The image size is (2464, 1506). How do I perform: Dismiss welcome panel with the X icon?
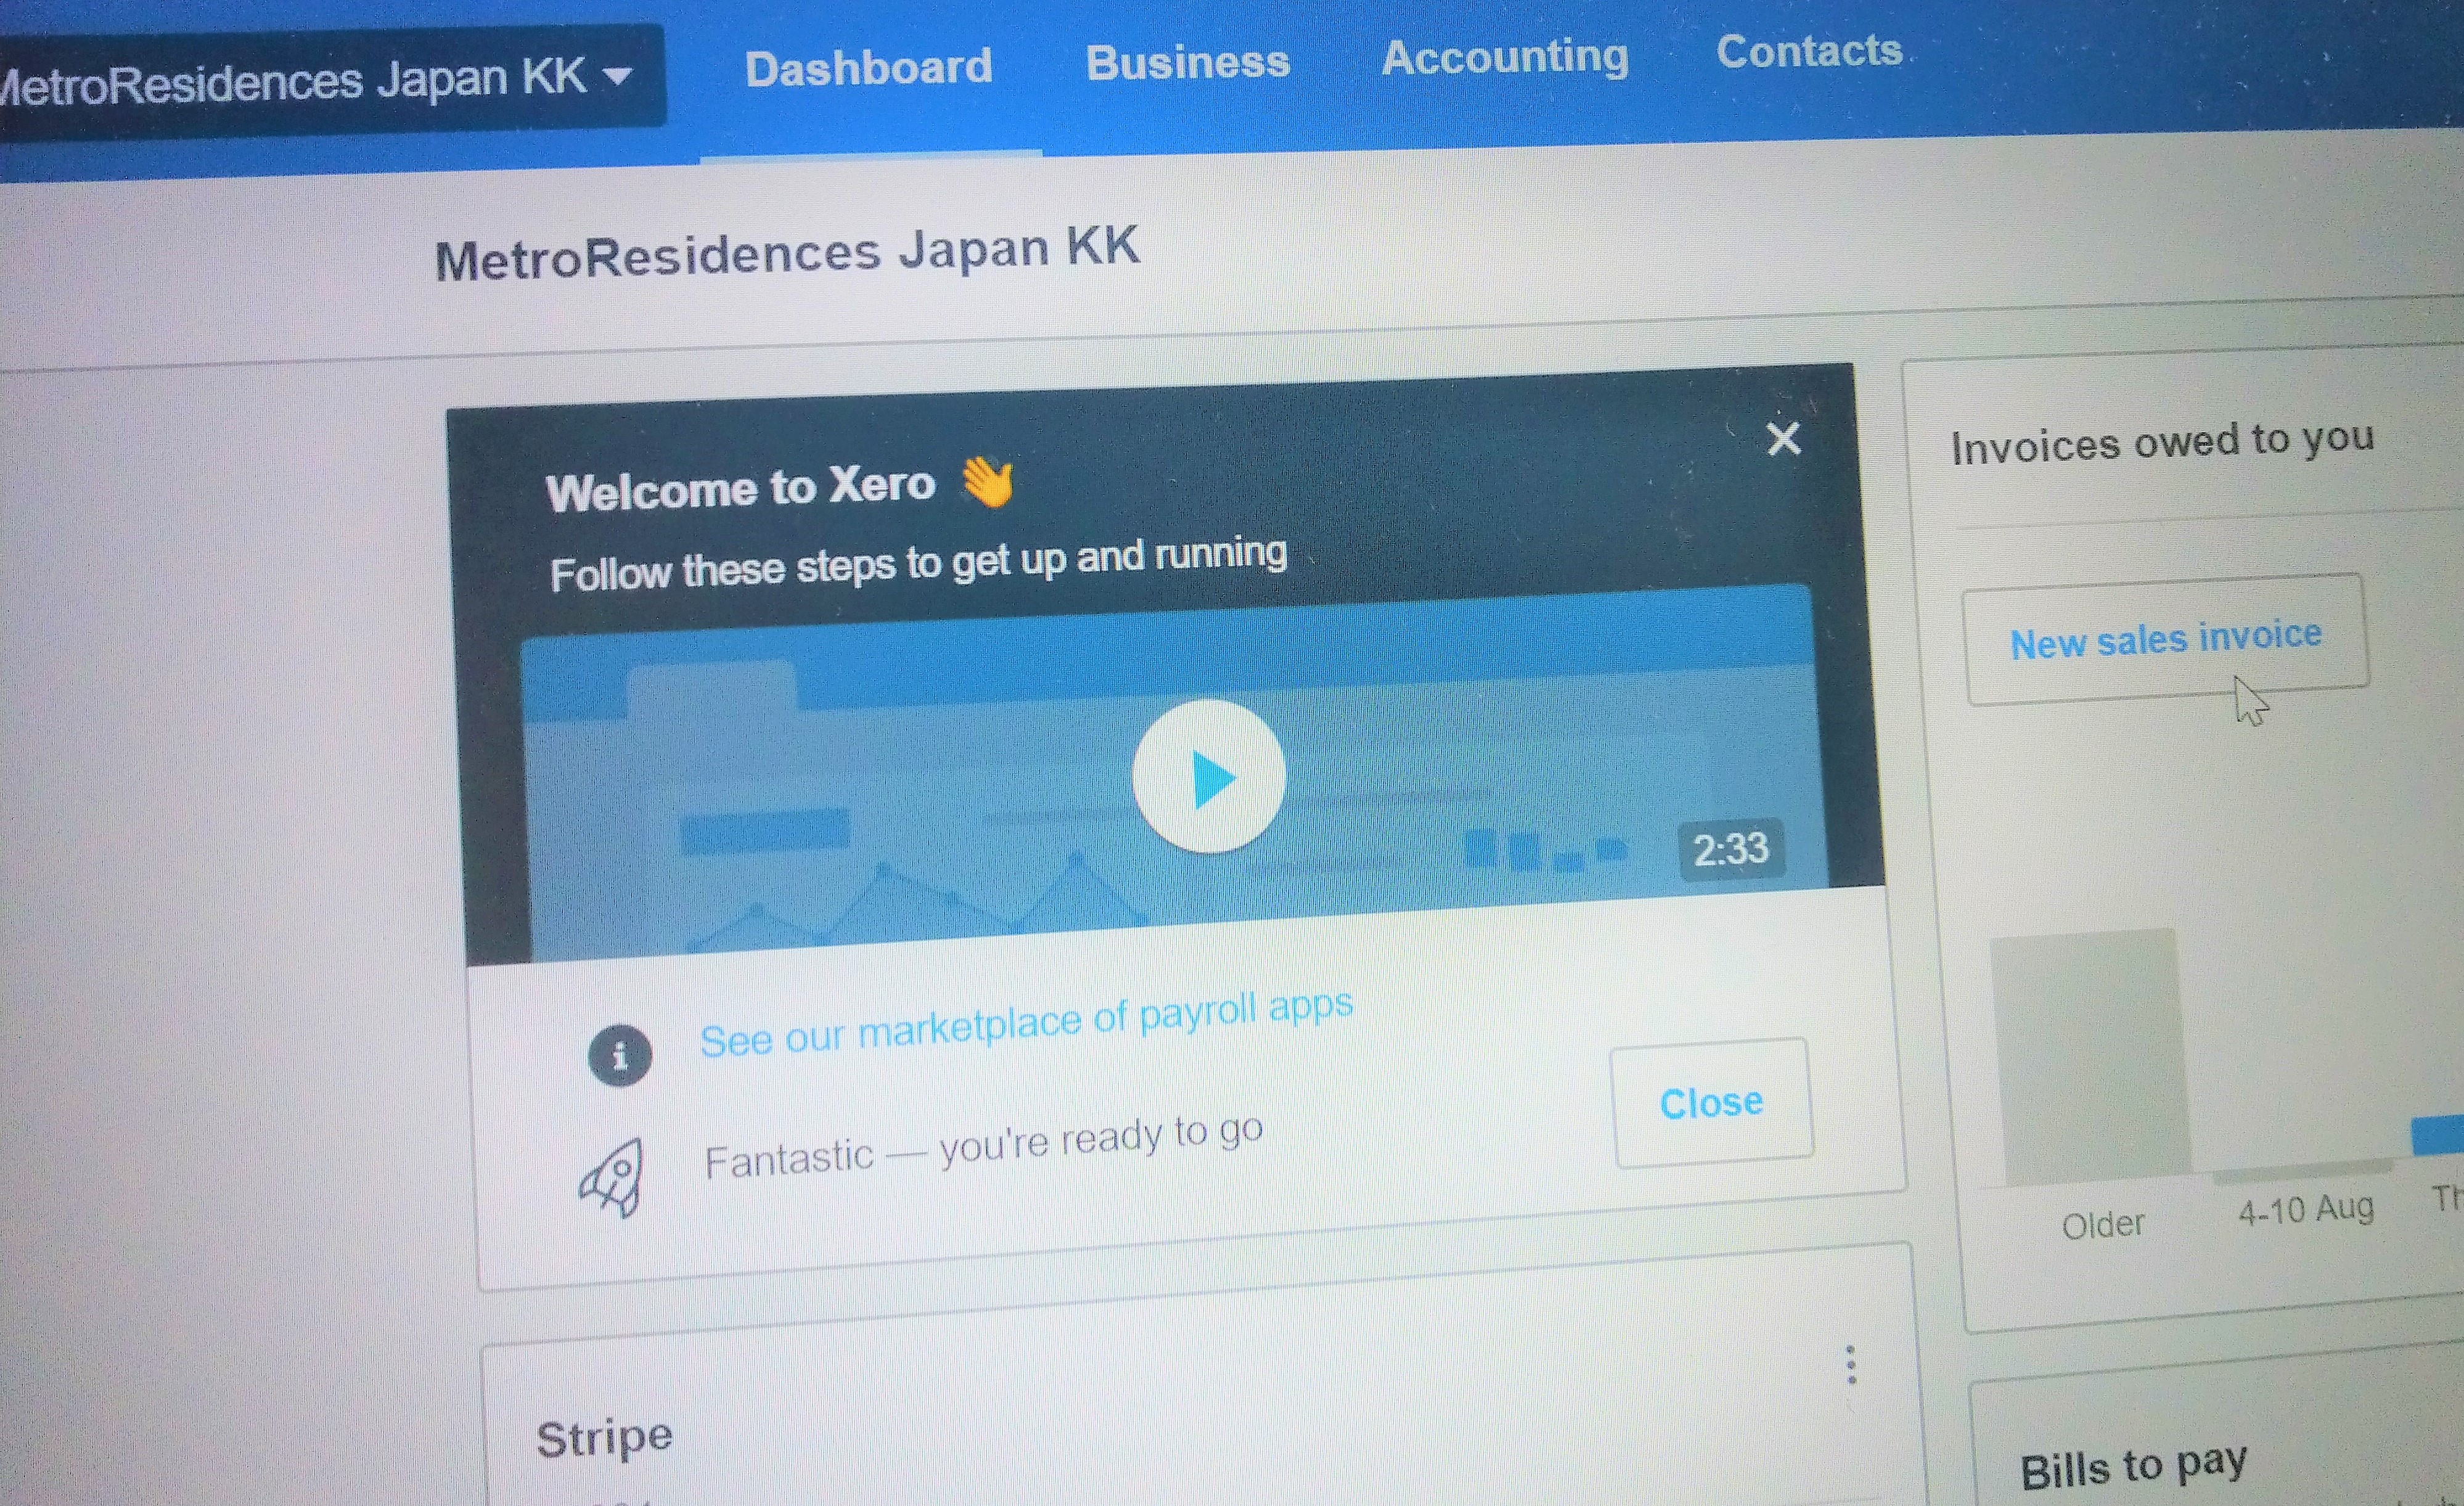click(1783, 438)
